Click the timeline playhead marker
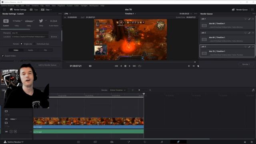Screen dimensions: 256x144 [x=144, y=94]
